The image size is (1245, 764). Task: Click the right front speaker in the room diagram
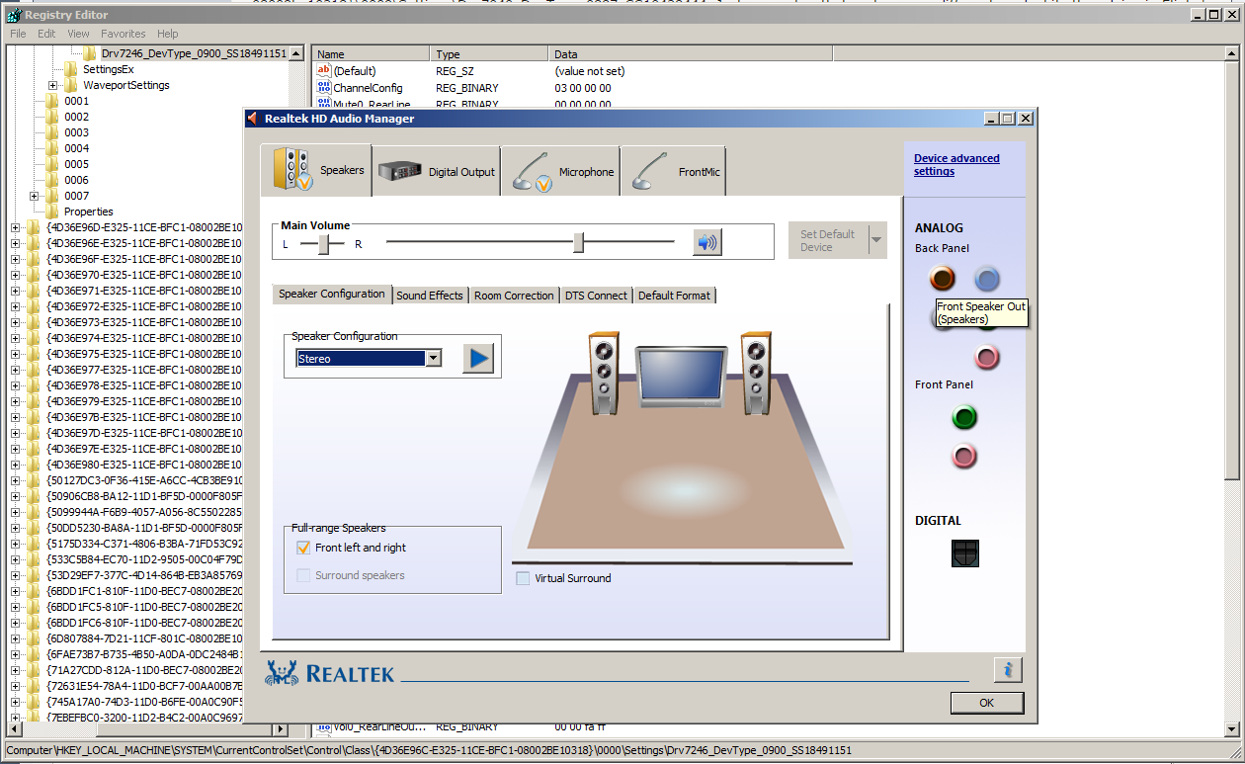[756, 373]
